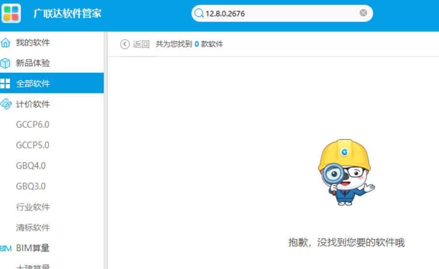Select GBQ4.0 in the sidebar
The image size is (439, 269).
coord(31,166)
